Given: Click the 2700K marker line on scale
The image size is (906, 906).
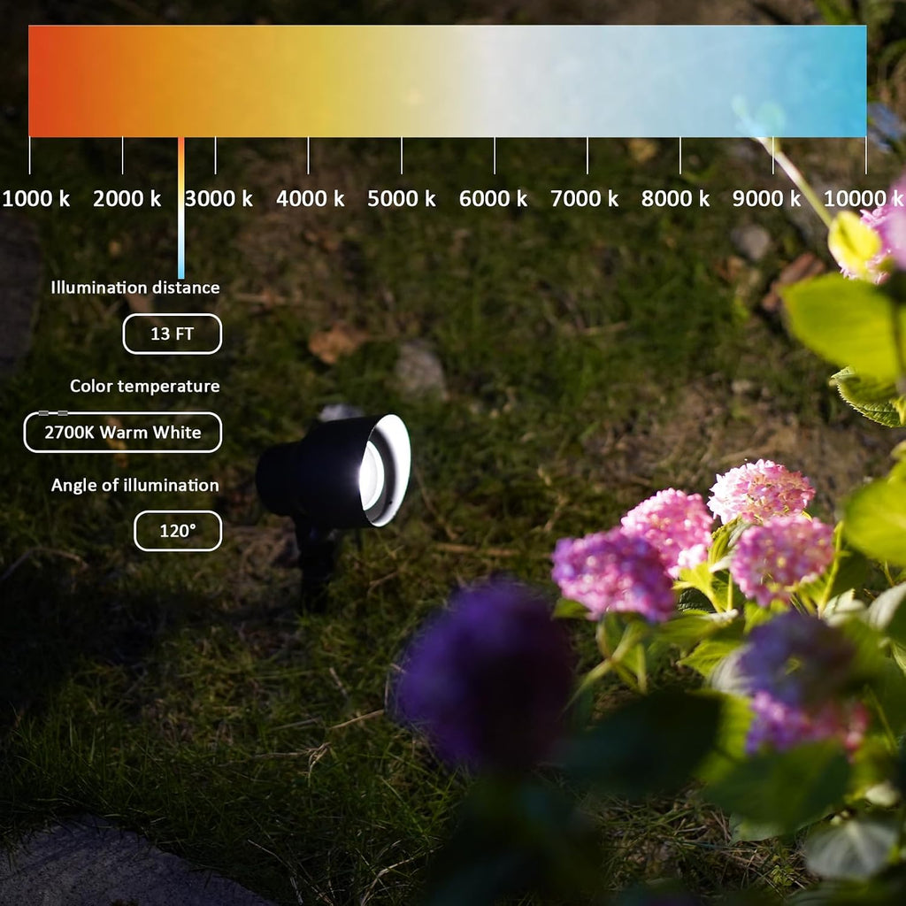Looking at the screenshot, I should click(x=180, y=208).
